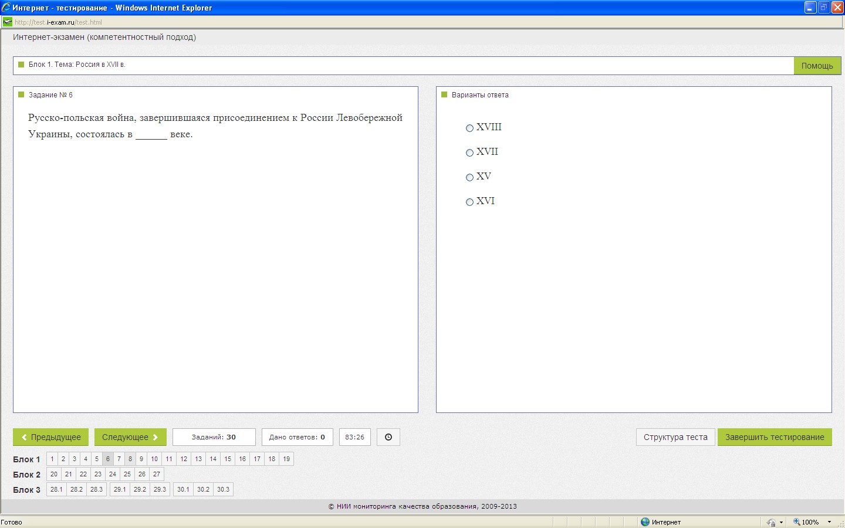Expand the zoom 100% dropdown arrow

tap(829, 522)
